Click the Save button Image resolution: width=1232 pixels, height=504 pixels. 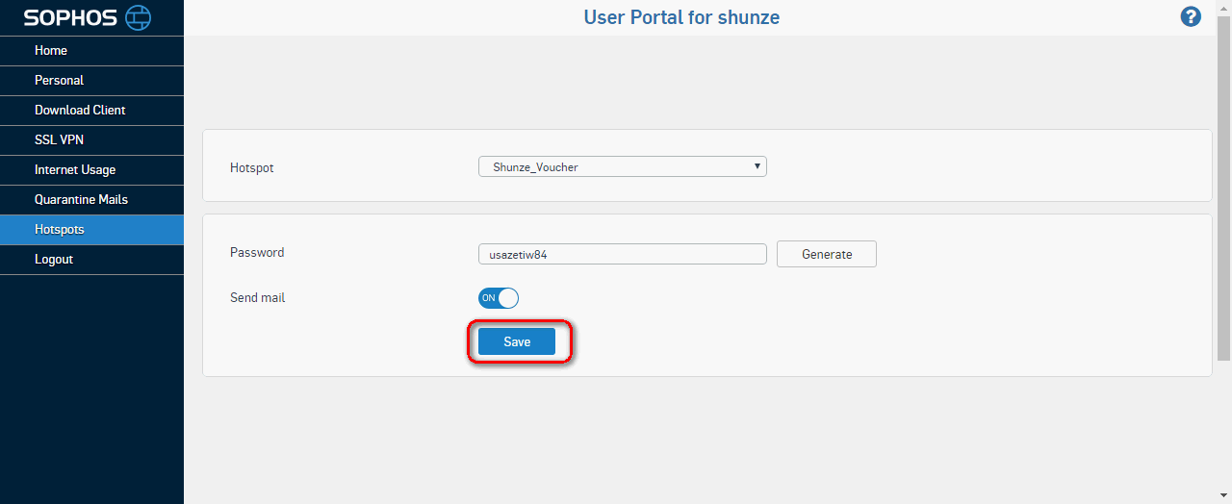tap(517, 341)
